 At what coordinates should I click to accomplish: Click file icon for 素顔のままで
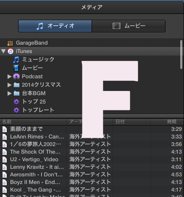[x=5, y=129]
